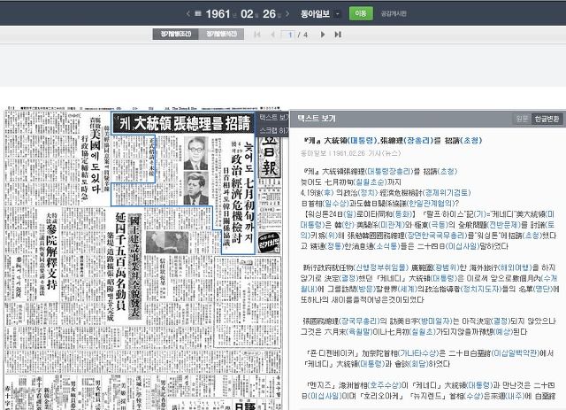The height and width of the screenshot is (410, 566).
Task: Select the day 26 value
Action: pyautogui.click(x=269, y=14)
